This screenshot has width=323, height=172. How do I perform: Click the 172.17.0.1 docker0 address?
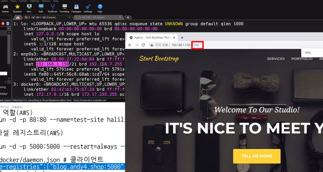coord(48,94)
